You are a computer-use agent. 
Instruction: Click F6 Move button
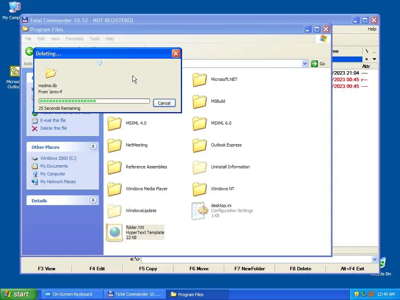click(199, 269)
